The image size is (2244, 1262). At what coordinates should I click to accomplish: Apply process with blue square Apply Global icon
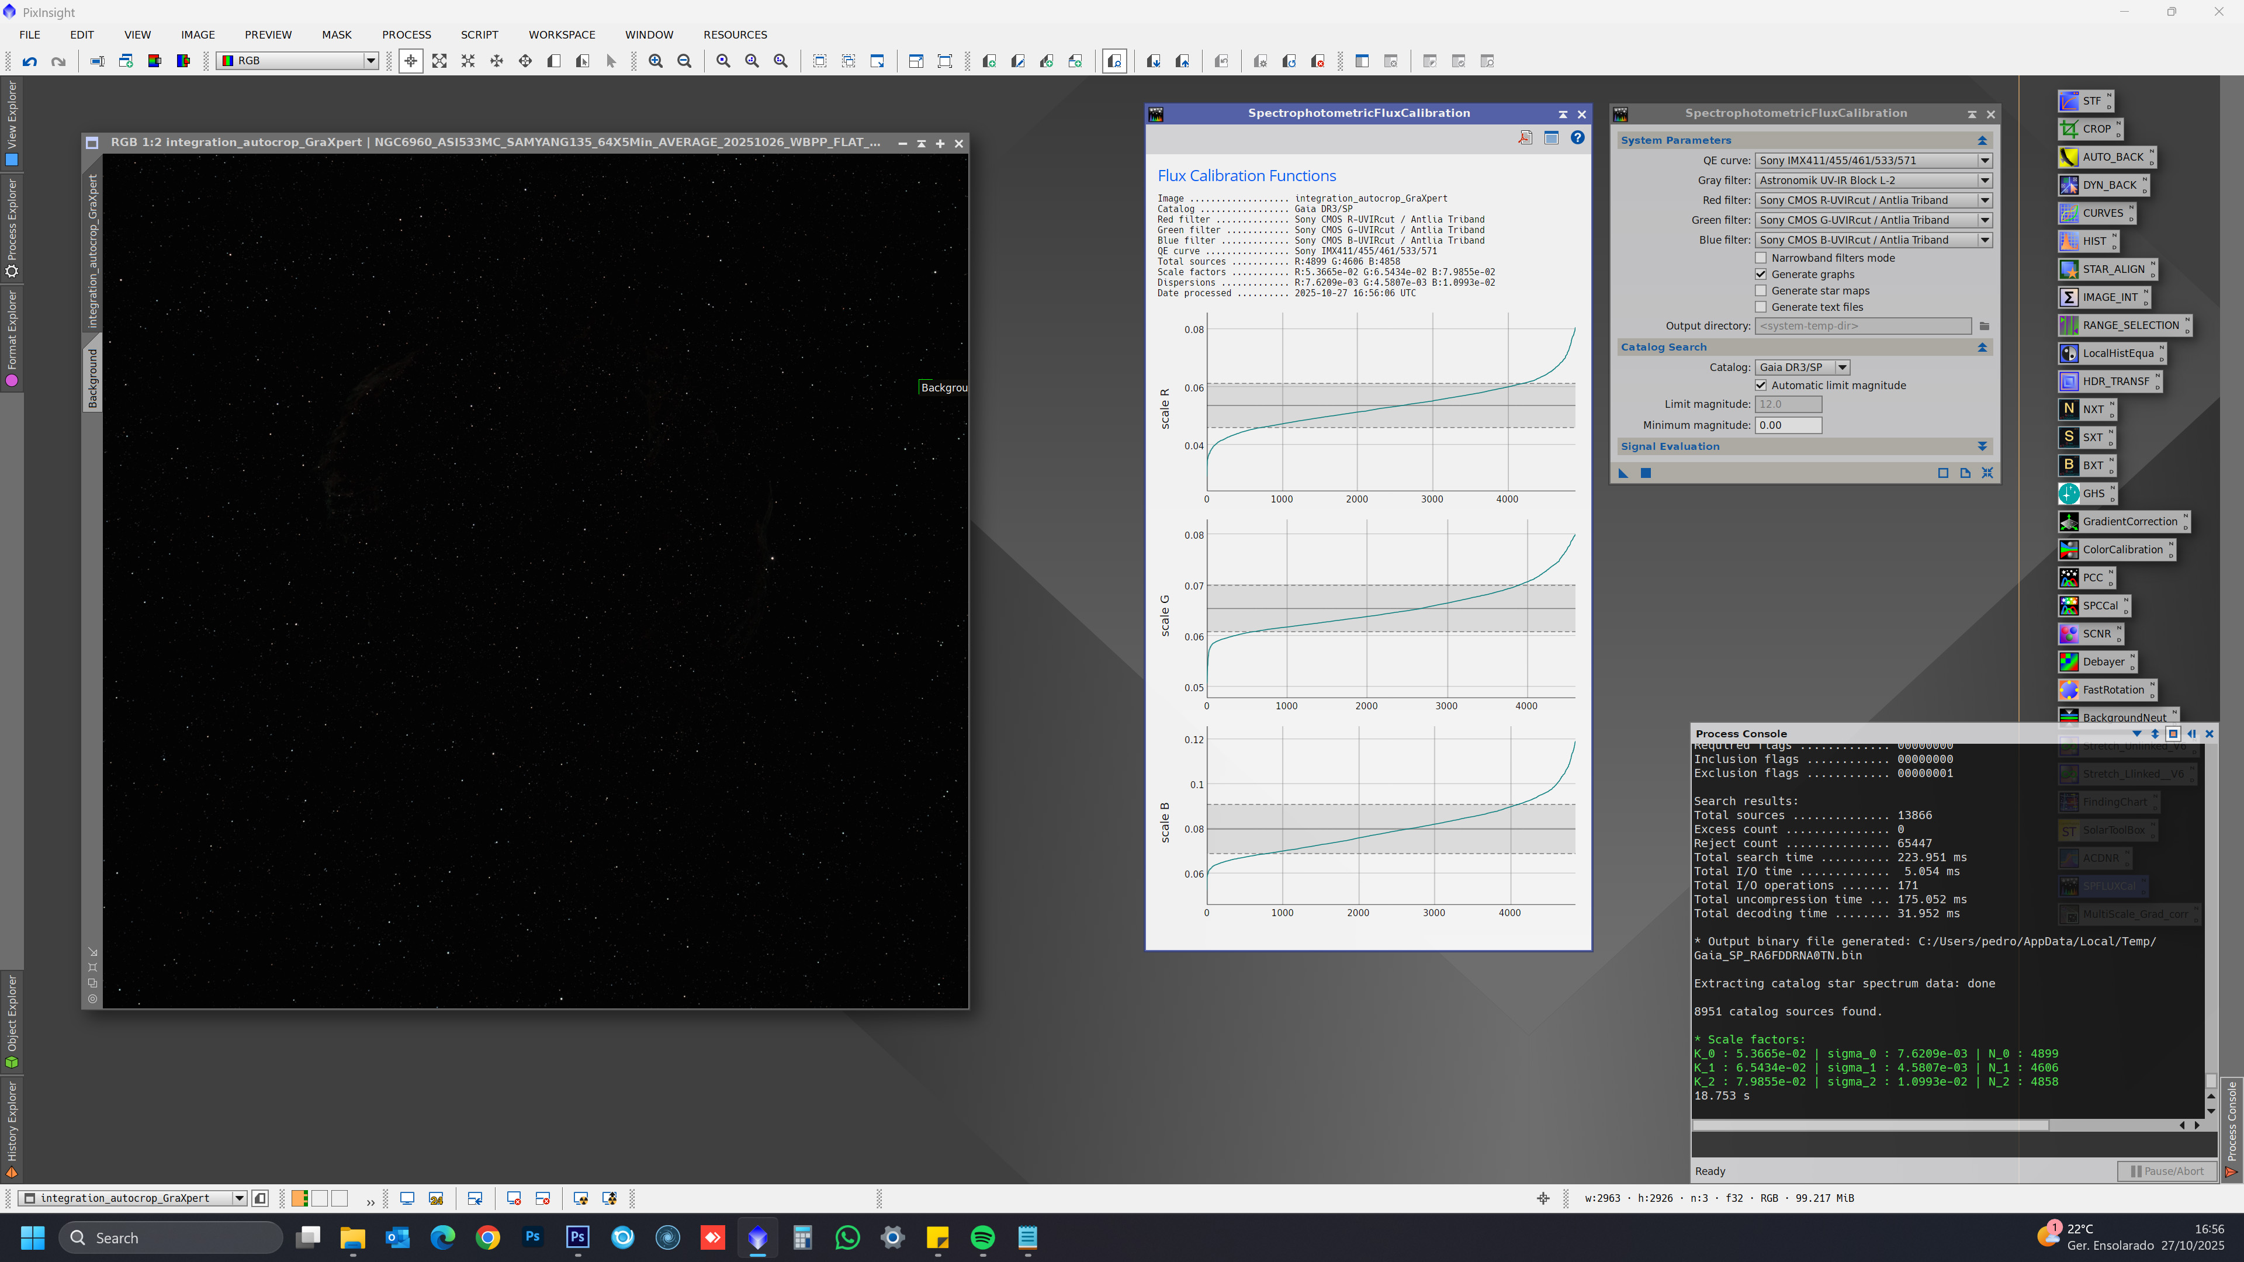pyautogui.click(x=1646, y=473)
